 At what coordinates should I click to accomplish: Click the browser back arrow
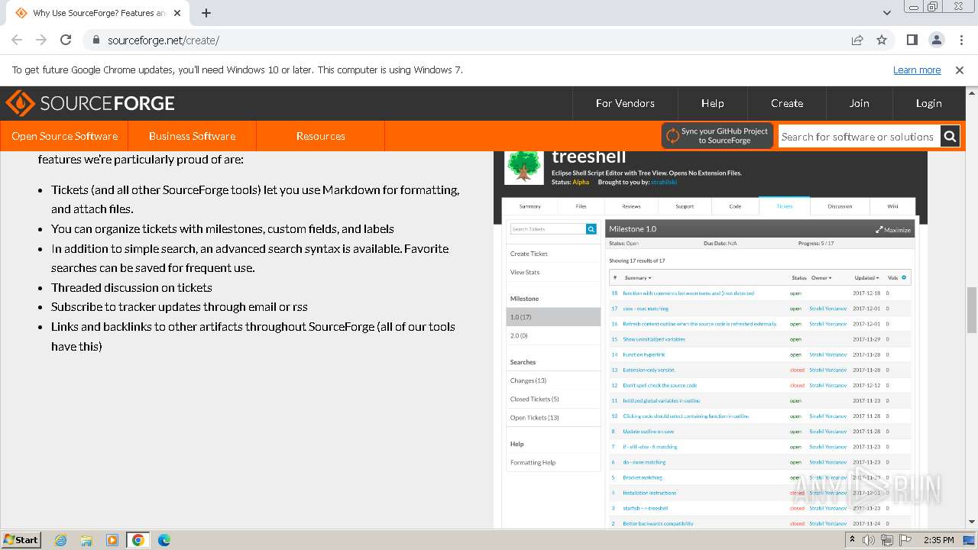tap(17, 40)
